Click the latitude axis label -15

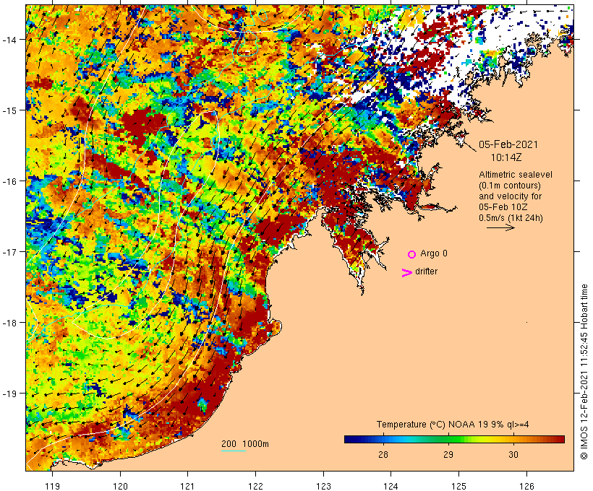click(x=9, y=110)
